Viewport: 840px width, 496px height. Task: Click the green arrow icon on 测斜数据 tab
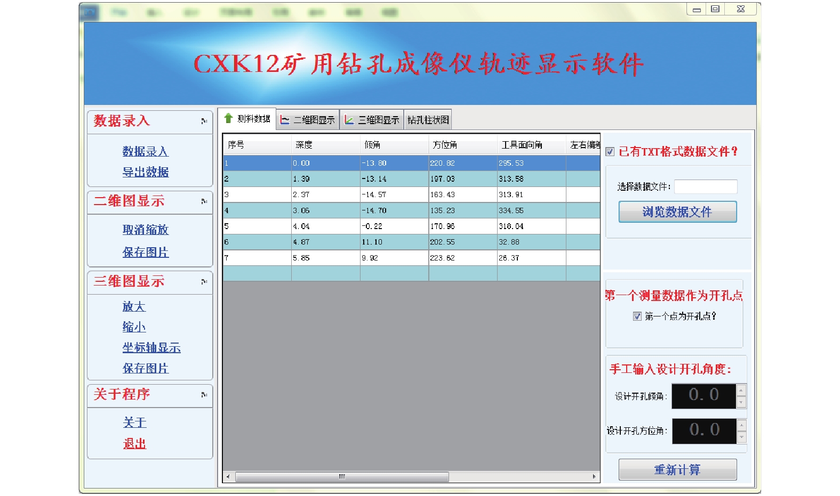click(x=228, y=118)
